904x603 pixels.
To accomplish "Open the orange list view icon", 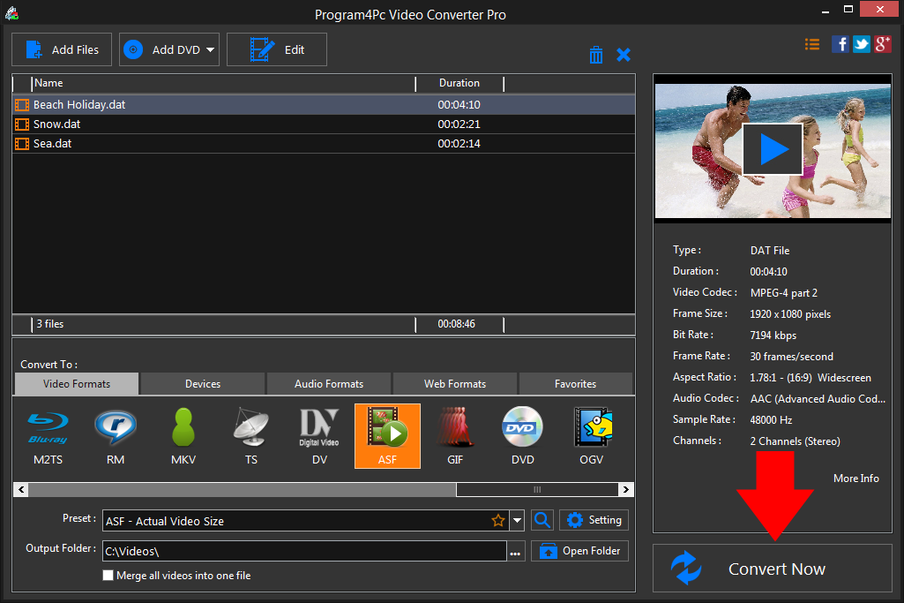I will pyautogui.click(x=812, y=44).
